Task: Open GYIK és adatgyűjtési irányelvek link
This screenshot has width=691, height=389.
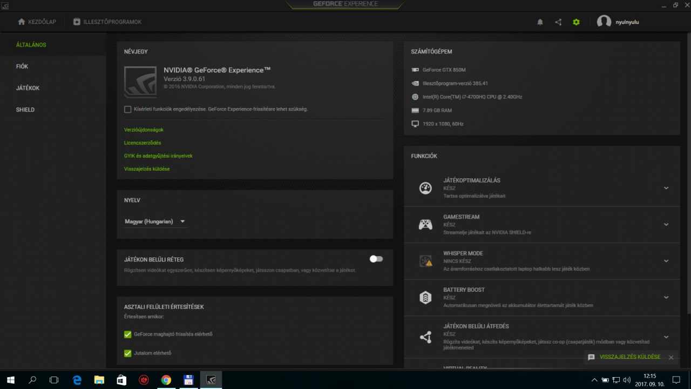Action: pos(158,156)
